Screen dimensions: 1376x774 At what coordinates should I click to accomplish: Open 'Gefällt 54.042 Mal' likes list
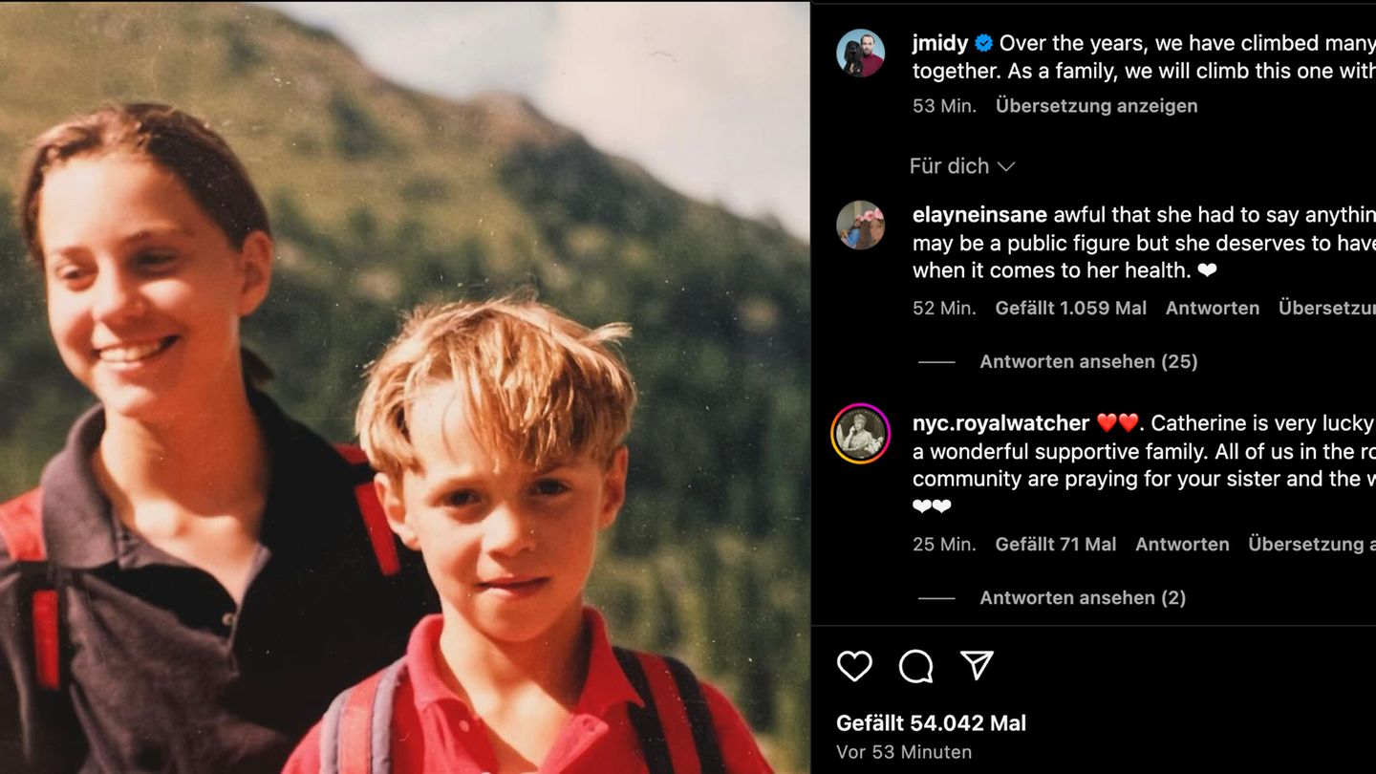[931, 723]
